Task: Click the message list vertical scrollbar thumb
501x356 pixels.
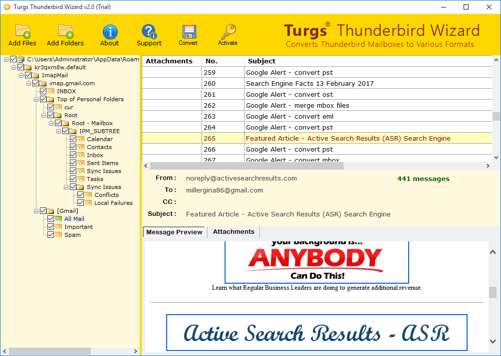Action: [496, 116]
